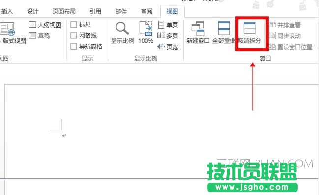Choose 单页 single page view
This screenshot has width=319, height=195.
(x=168, y=25)
